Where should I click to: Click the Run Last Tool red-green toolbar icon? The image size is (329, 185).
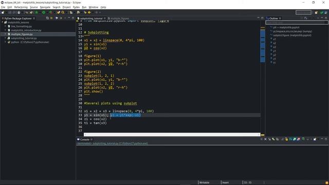pos(50,12)
